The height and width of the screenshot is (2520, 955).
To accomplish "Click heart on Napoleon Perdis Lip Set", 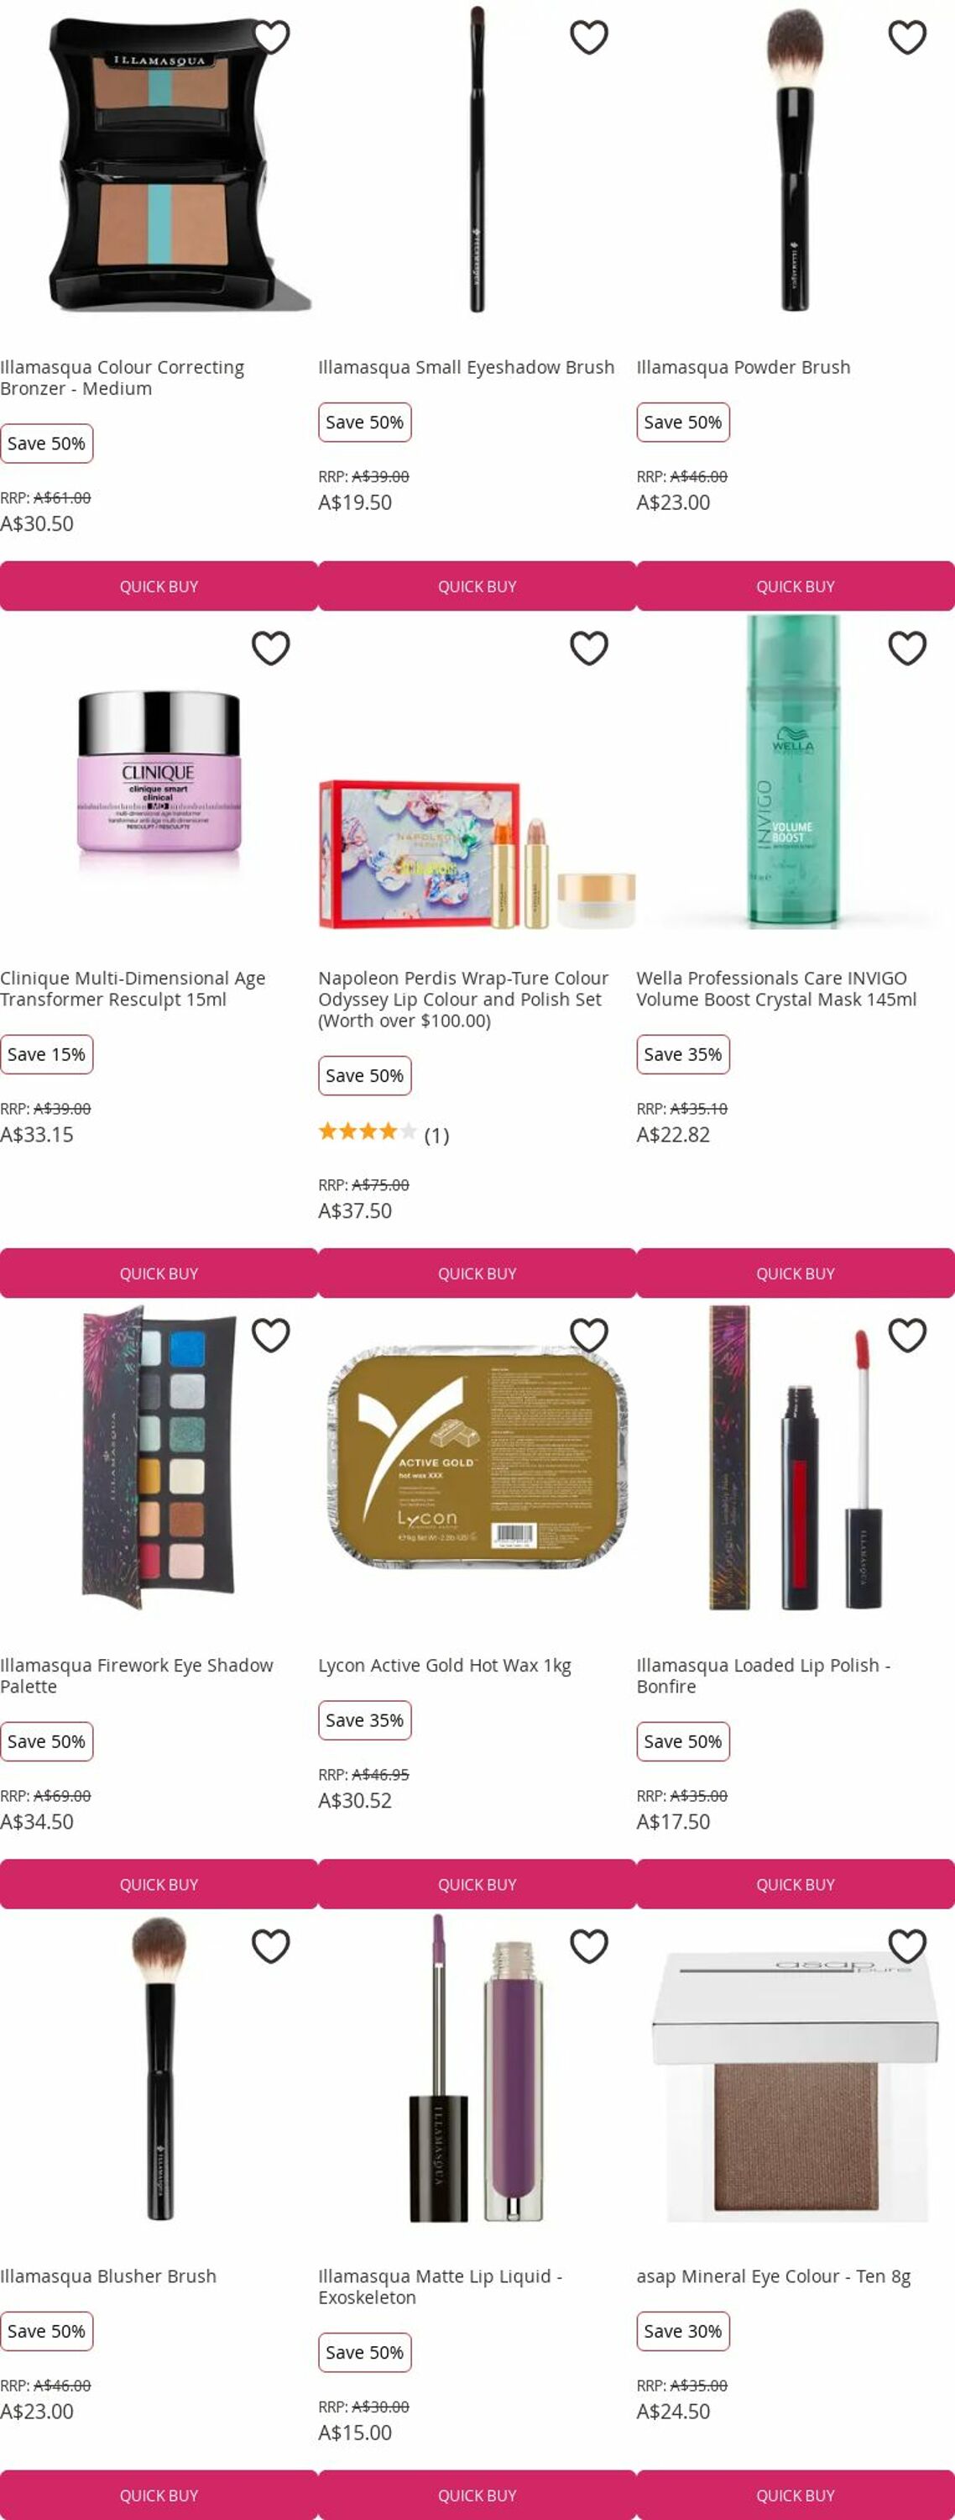I will pyautogui.click(x=589, y=648).
